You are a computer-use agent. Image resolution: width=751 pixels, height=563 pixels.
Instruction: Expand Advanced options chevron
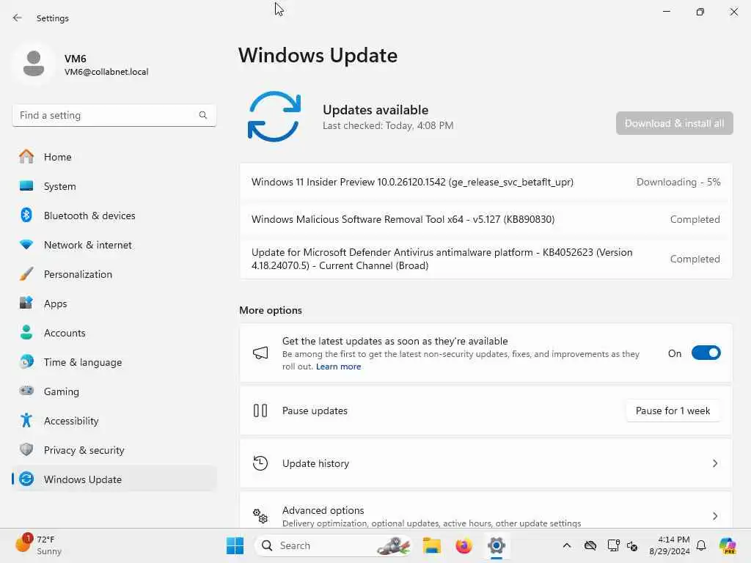pos(714,516)
